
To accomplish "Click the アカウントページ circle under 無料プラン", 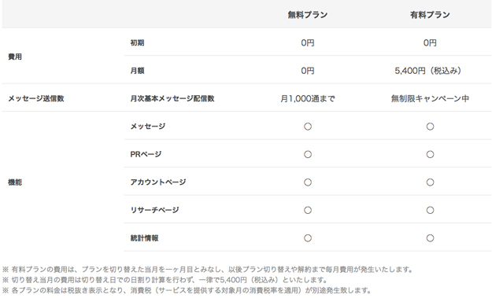I will 308,182.
